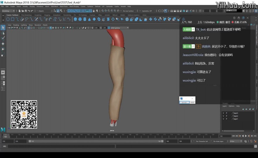The width and height of the screenshot is (258, 158).
Task: Open Animation Preferences running-man icon
Action: pyautogui.click(x=255, y=141)
